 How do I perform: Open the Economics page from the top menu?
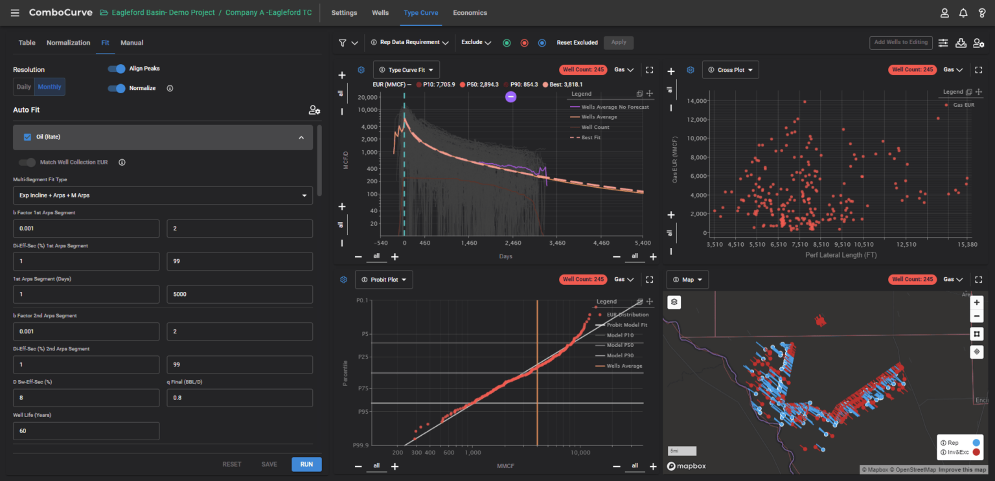pyautogui.click(x=470, y=12)
